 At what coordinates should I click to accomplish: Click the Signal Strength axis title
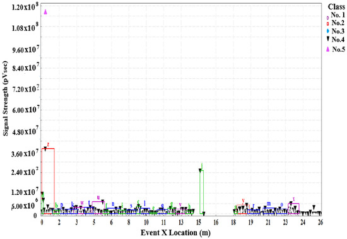click(5, 98)
